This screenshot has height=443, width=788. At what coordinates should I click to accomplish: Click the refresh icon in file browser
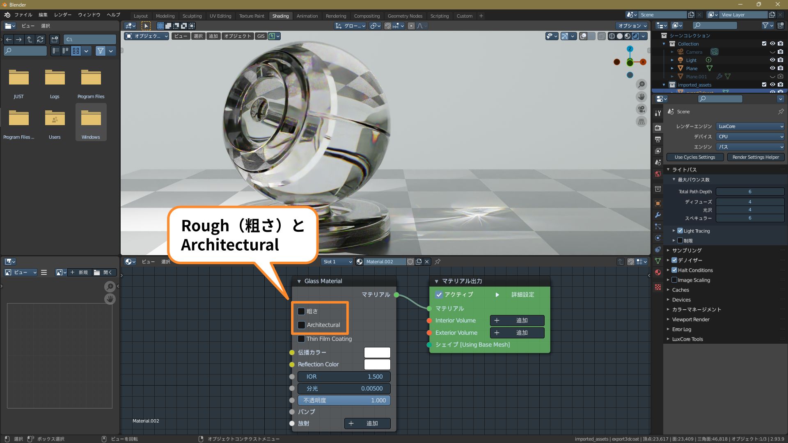[40, 39]
